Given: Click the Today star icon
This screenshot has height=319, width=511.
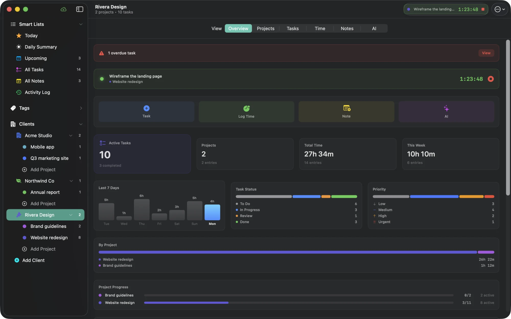Looking at the screenshot, I should point(19,35).
